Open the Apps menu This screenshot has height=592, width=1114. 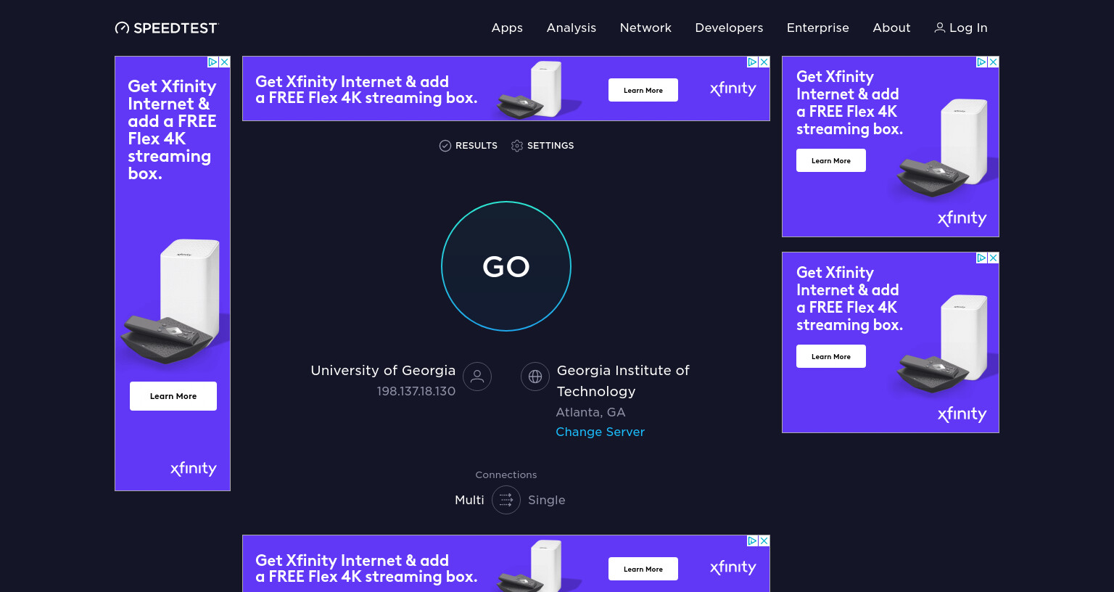pos(507,28)
